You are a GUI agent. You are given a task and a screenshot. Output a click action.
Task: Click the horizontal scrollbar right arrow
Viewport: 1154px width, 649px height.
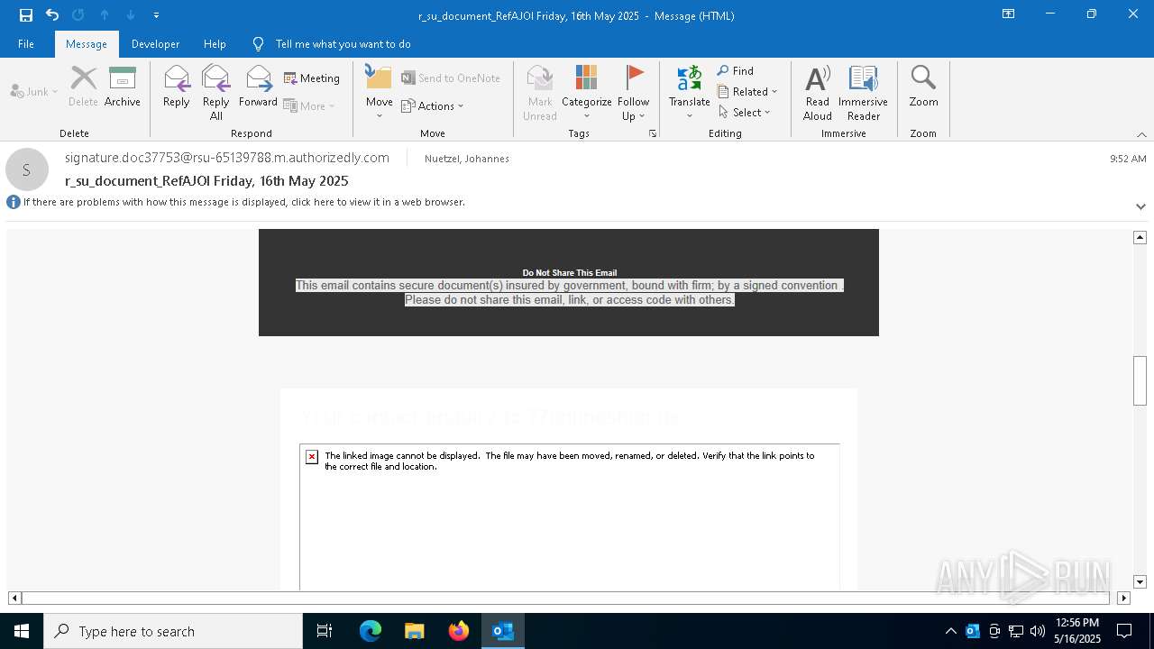[1123, 598]
